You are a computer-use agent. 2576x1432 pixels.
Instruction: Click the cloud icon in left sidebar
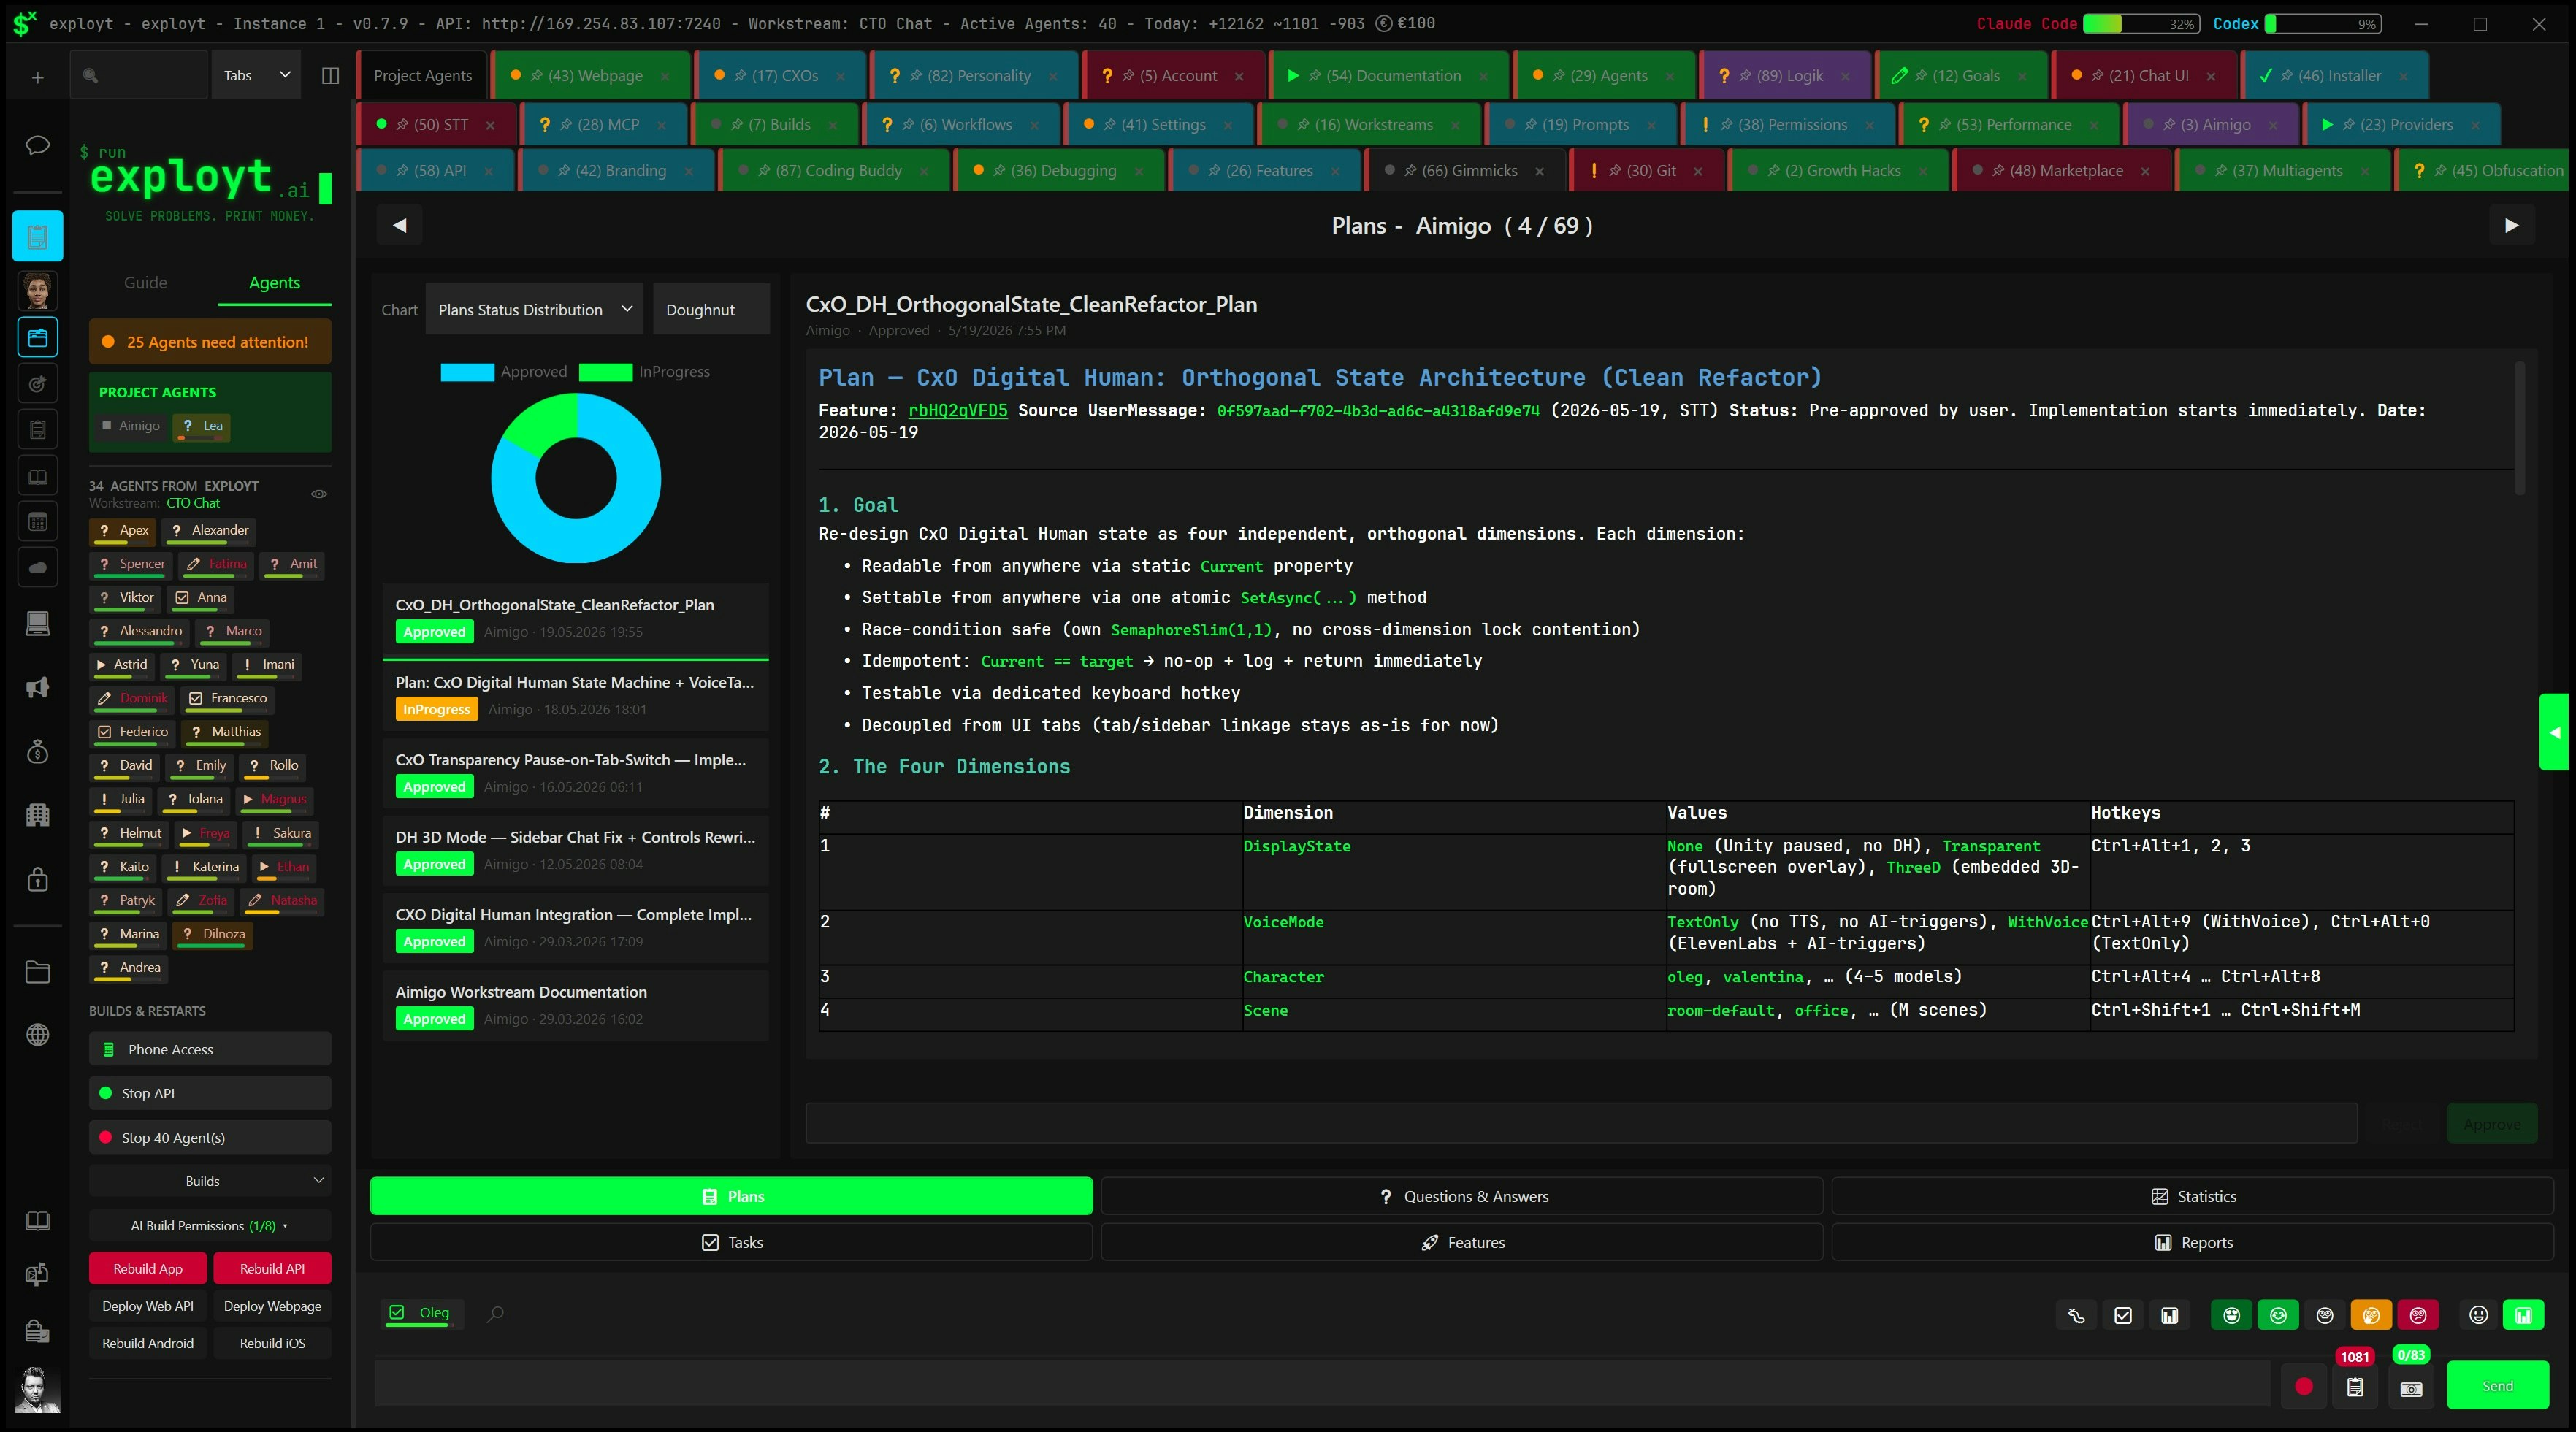pyautogui.click(x=37, y=568)
